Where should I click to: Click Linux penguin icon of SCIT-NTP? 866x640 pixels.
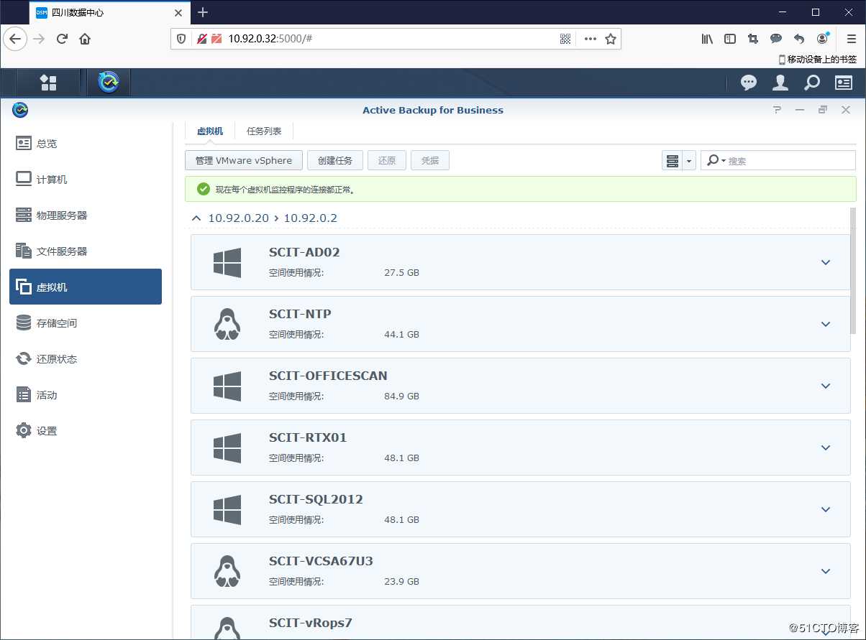click(x=227, y=324)
